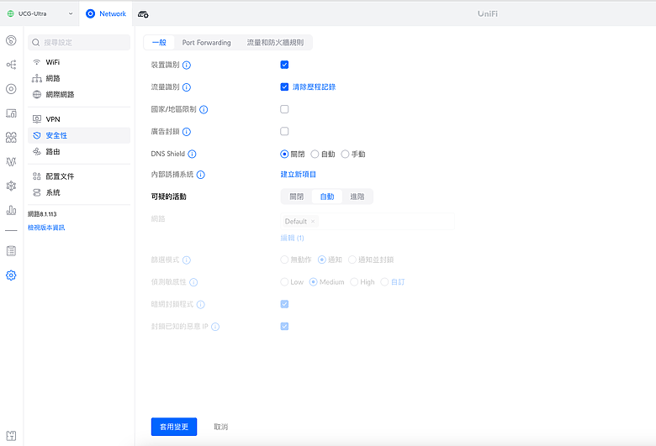Image resolution: width=656 pixels, height=446 pixels.
Task: Open the Client Devices icon in sidebar
Action: pyautogui.click(x=11, y=113)
